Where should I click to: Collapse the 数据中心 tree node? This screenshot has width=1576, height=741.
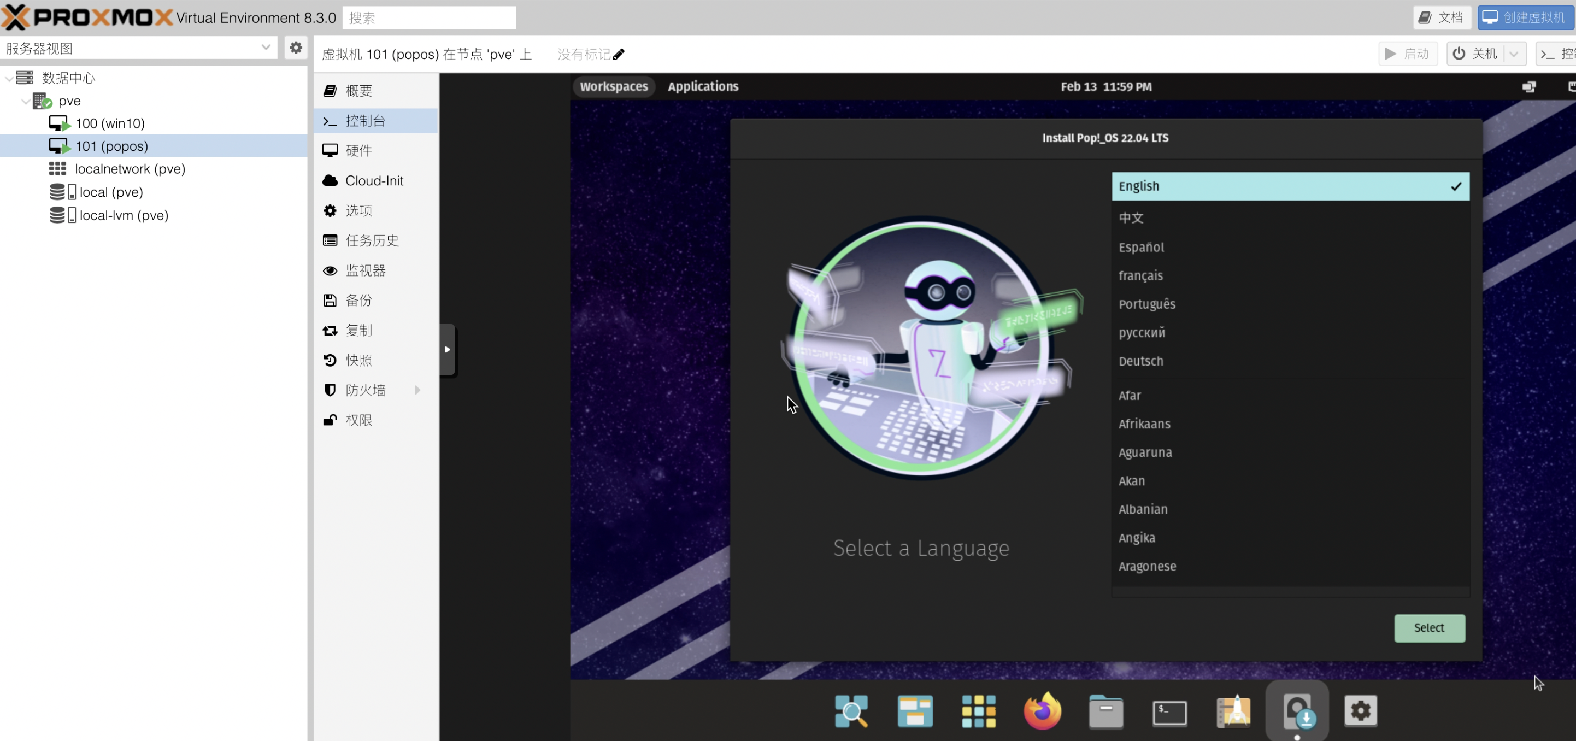coord(9,78)
